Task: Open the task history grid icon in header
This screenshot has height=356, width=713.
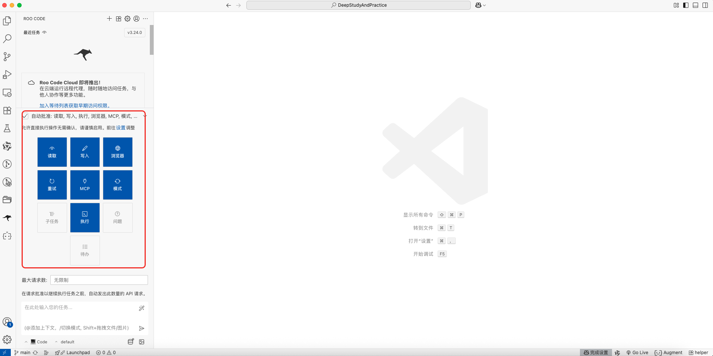Action: [119, 19]
